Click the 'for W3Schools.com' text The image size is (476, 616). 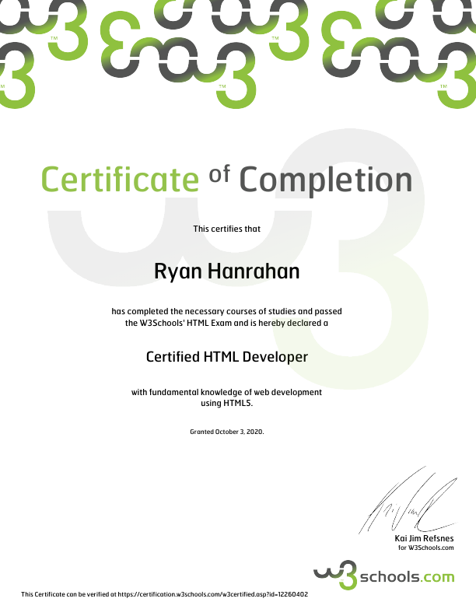click(425, 548)
